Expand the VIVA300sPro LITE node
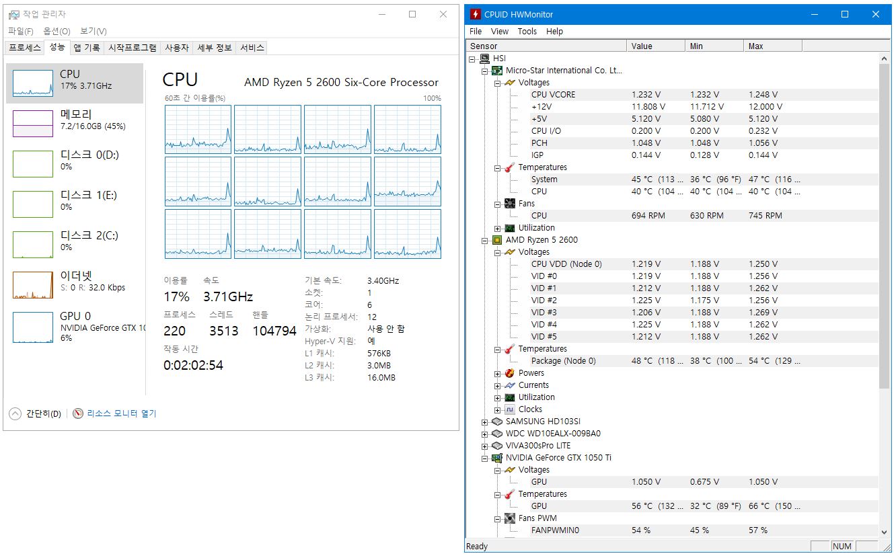The image size is (896, 558). [x=485, y=446]
